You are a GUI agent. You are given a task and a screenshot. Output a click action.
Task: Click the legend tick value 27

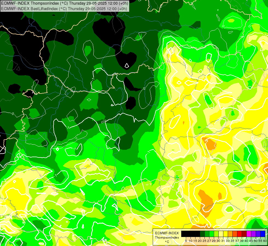[x=209, y=241]
